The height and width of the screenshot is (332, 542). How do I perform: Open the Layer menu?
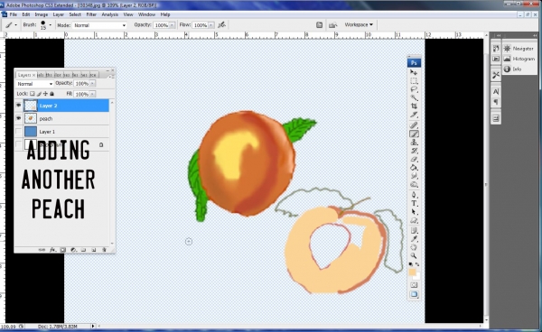pos(58,14)
